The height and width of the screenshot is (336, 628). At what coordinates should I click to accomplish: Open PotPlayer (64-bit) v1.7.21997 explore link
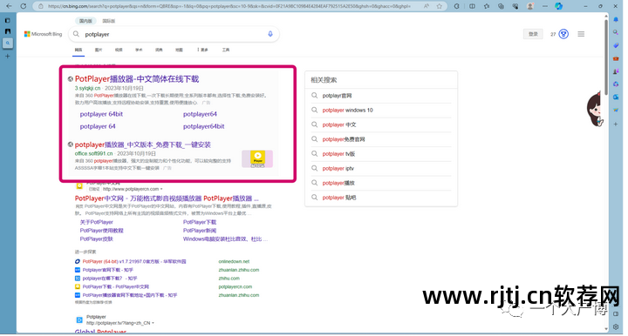tap(134, 262)
